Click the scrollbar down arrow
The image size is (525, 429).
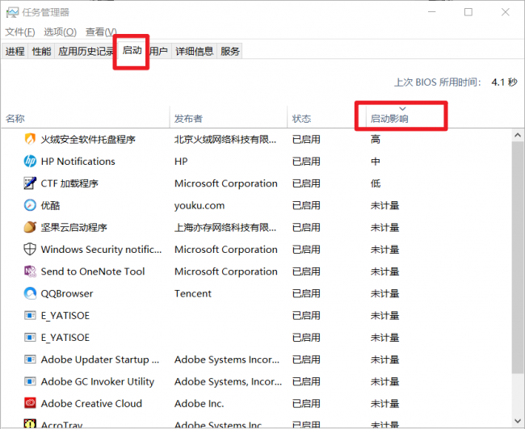coord(518,421)
